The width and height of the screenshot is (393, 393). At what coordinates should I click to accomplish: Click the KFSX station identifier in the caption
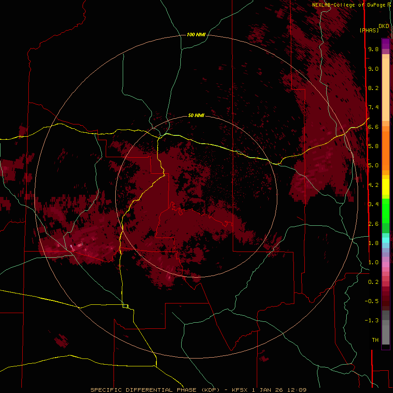pyautogui.click(x=241, y=390)
